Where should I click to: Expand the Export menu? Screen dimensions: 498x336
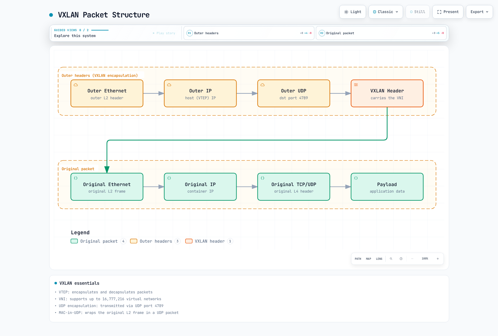[479, 12]
